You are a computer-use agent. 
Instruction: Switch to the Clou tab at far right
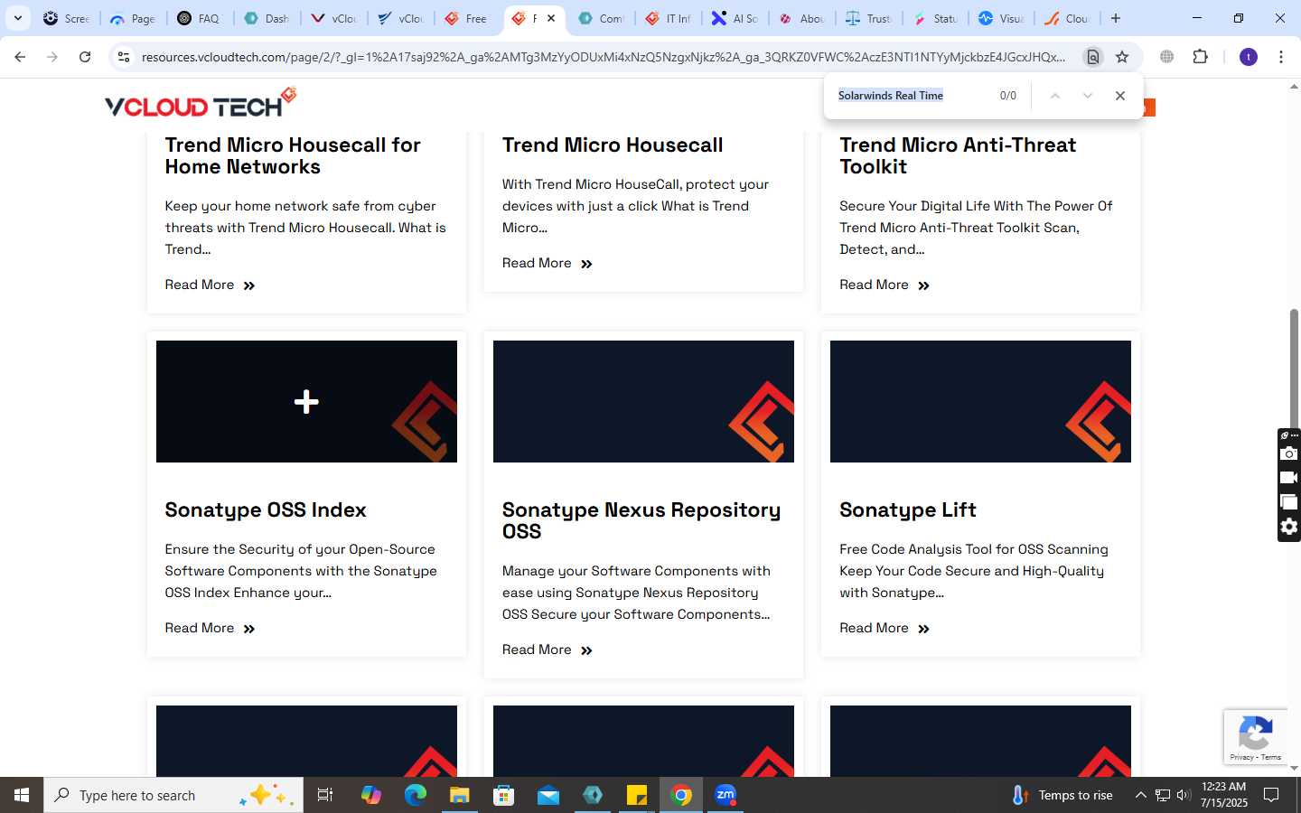coord(1068,18)
